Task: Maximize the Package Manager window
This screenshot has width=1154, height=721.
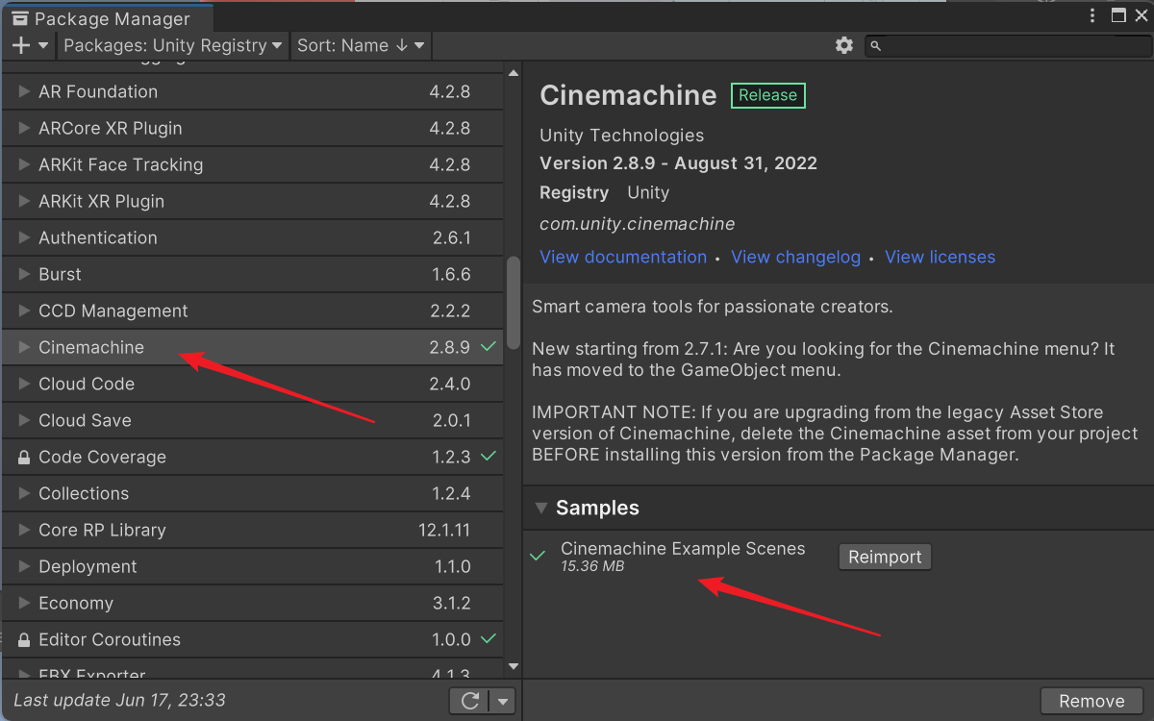Action: click(x=1118, y=15)
